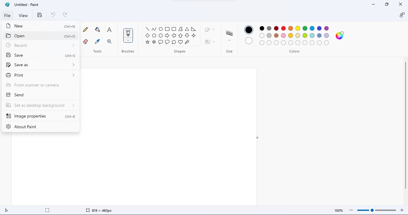Image resolution: width=408 pixels, height=215 pixels.
Task: Choose the Curve shape
Action: [x=154, y=29]
